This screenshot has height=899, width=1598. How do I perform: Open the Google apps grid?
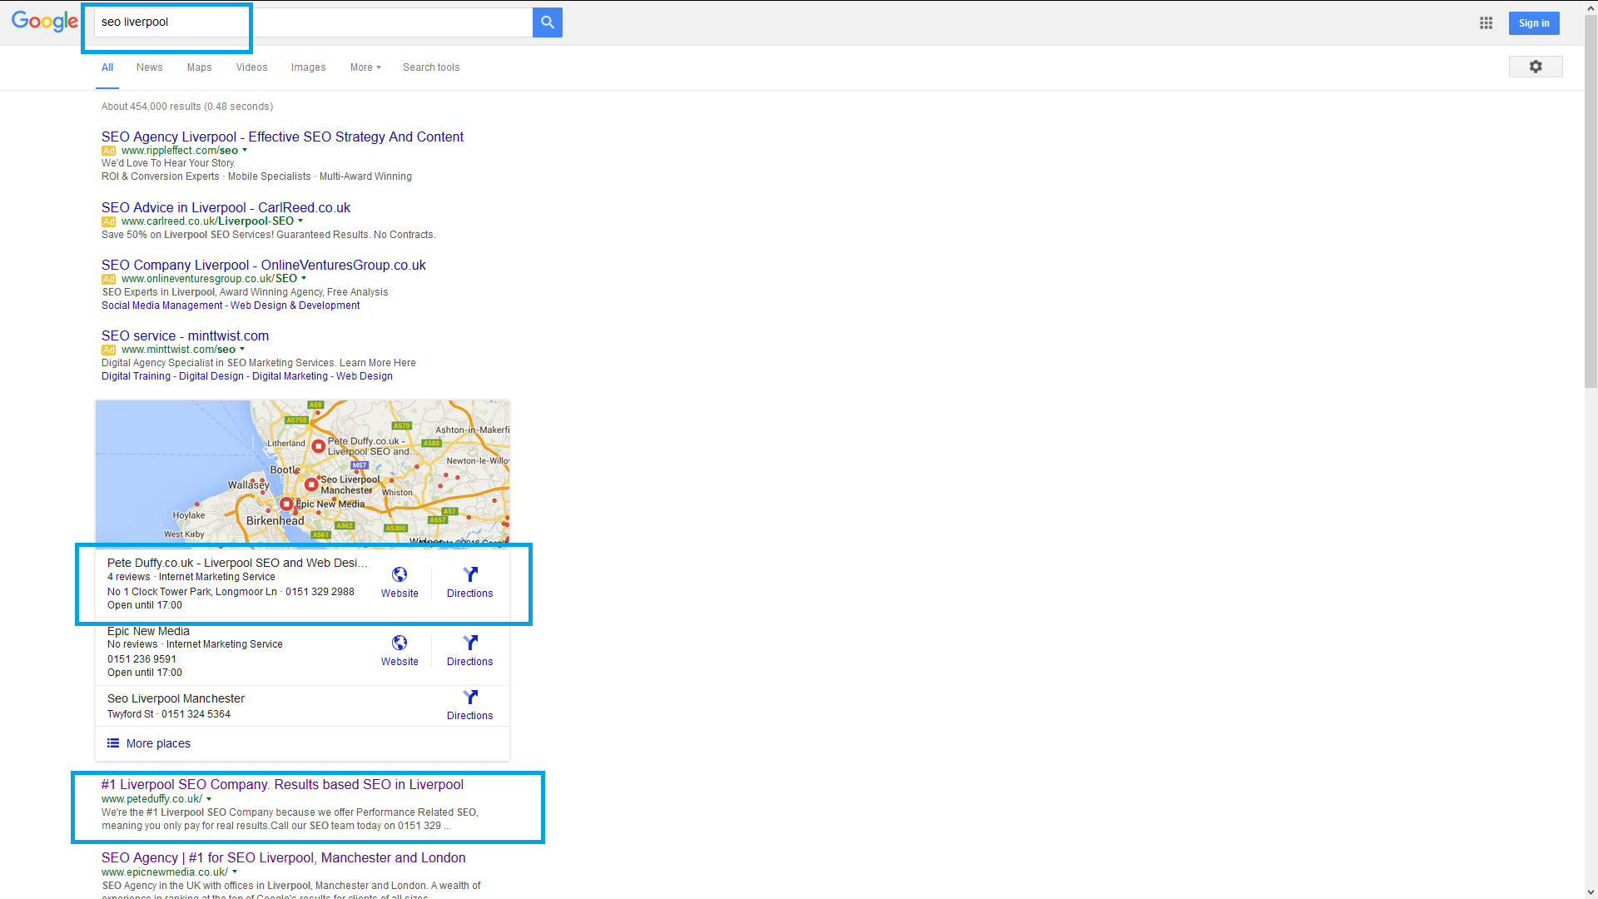pos(1486,23)
